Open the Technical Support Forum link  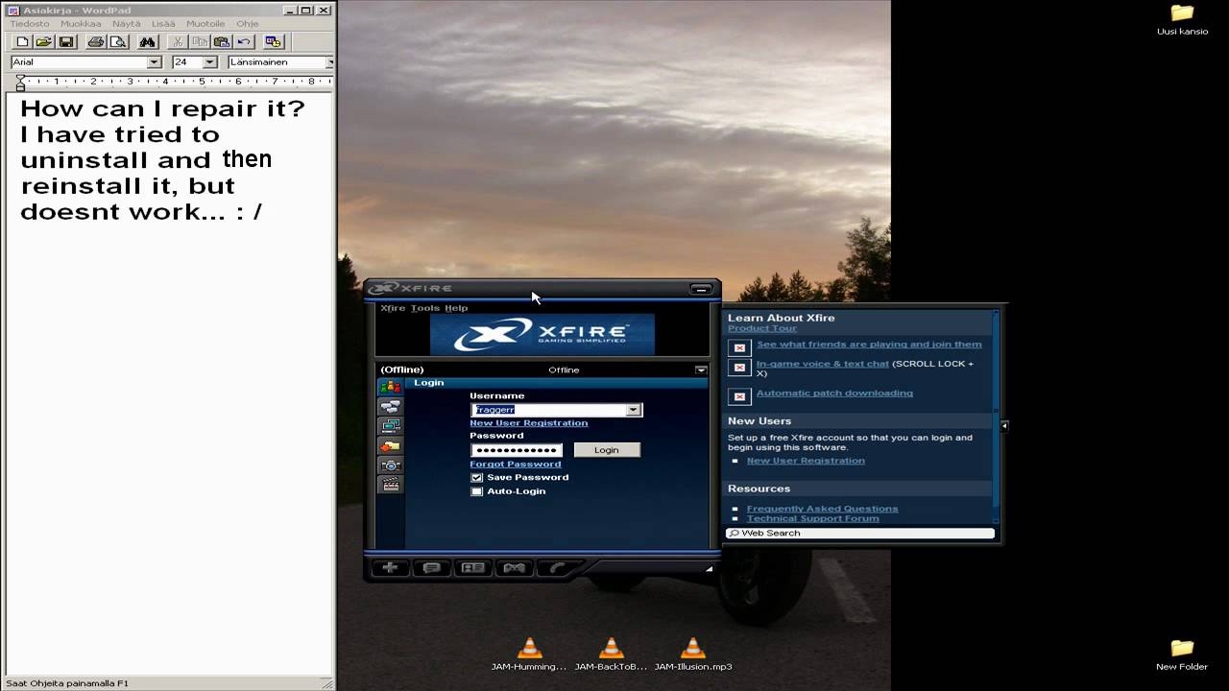point(813,518)
